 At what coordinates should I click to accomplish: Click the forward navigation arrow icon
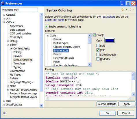pos(130,10)
